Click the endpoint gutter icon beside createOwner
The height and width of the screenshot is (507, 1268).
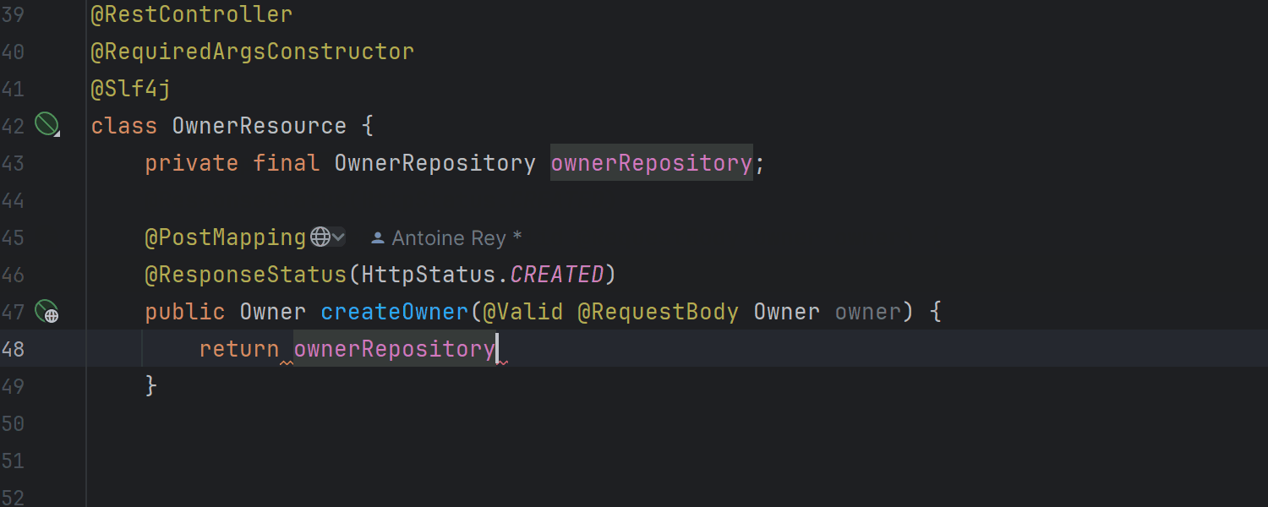click(46, 312)
